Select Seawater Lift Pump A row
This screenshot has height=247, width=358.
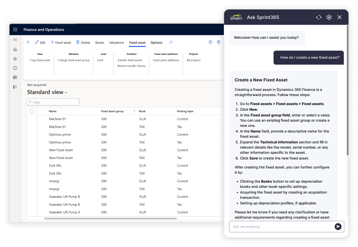[x=125, y=212]
